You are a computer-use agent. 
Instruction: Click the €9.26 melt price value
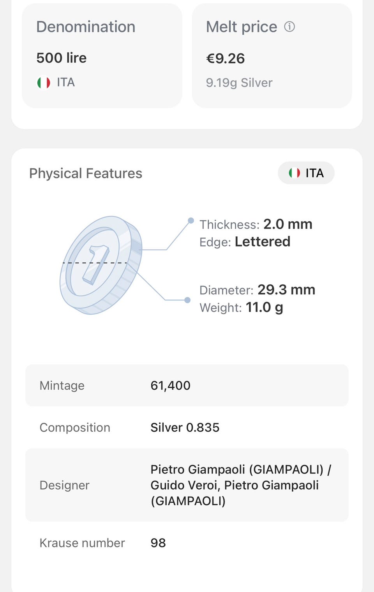(x=226, y=58)
